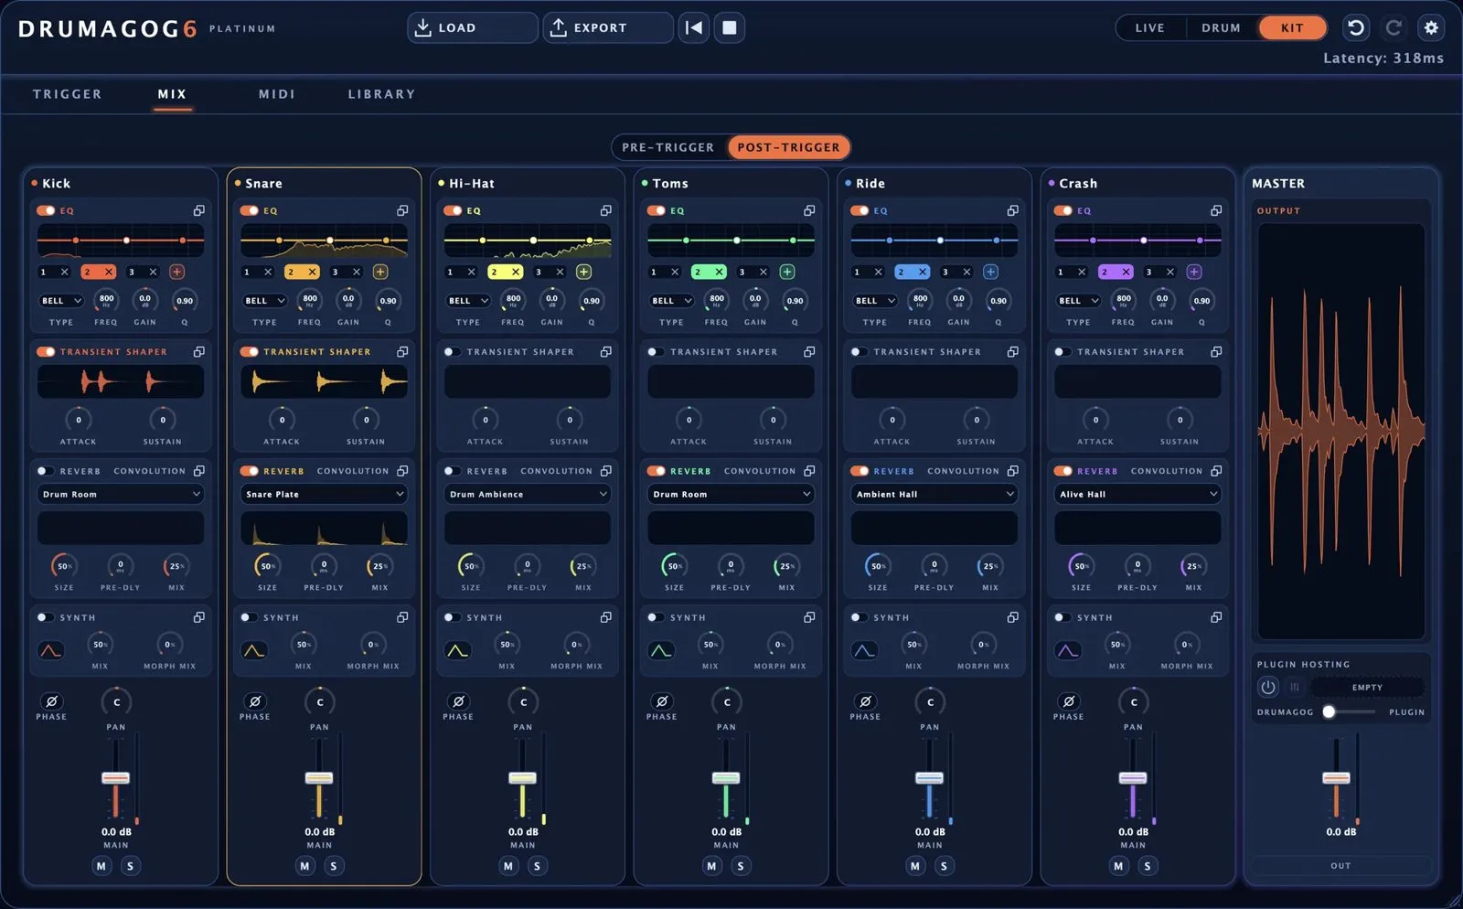This screenshot has width=1463, height=909.
Task: Open the Alive Hall reverb dropdown
Action: click(x=1137, y=494)
